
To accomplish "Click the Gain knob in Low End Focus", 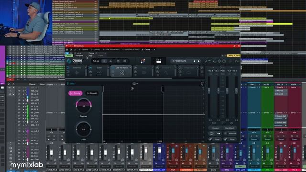I will pos(84,129).
